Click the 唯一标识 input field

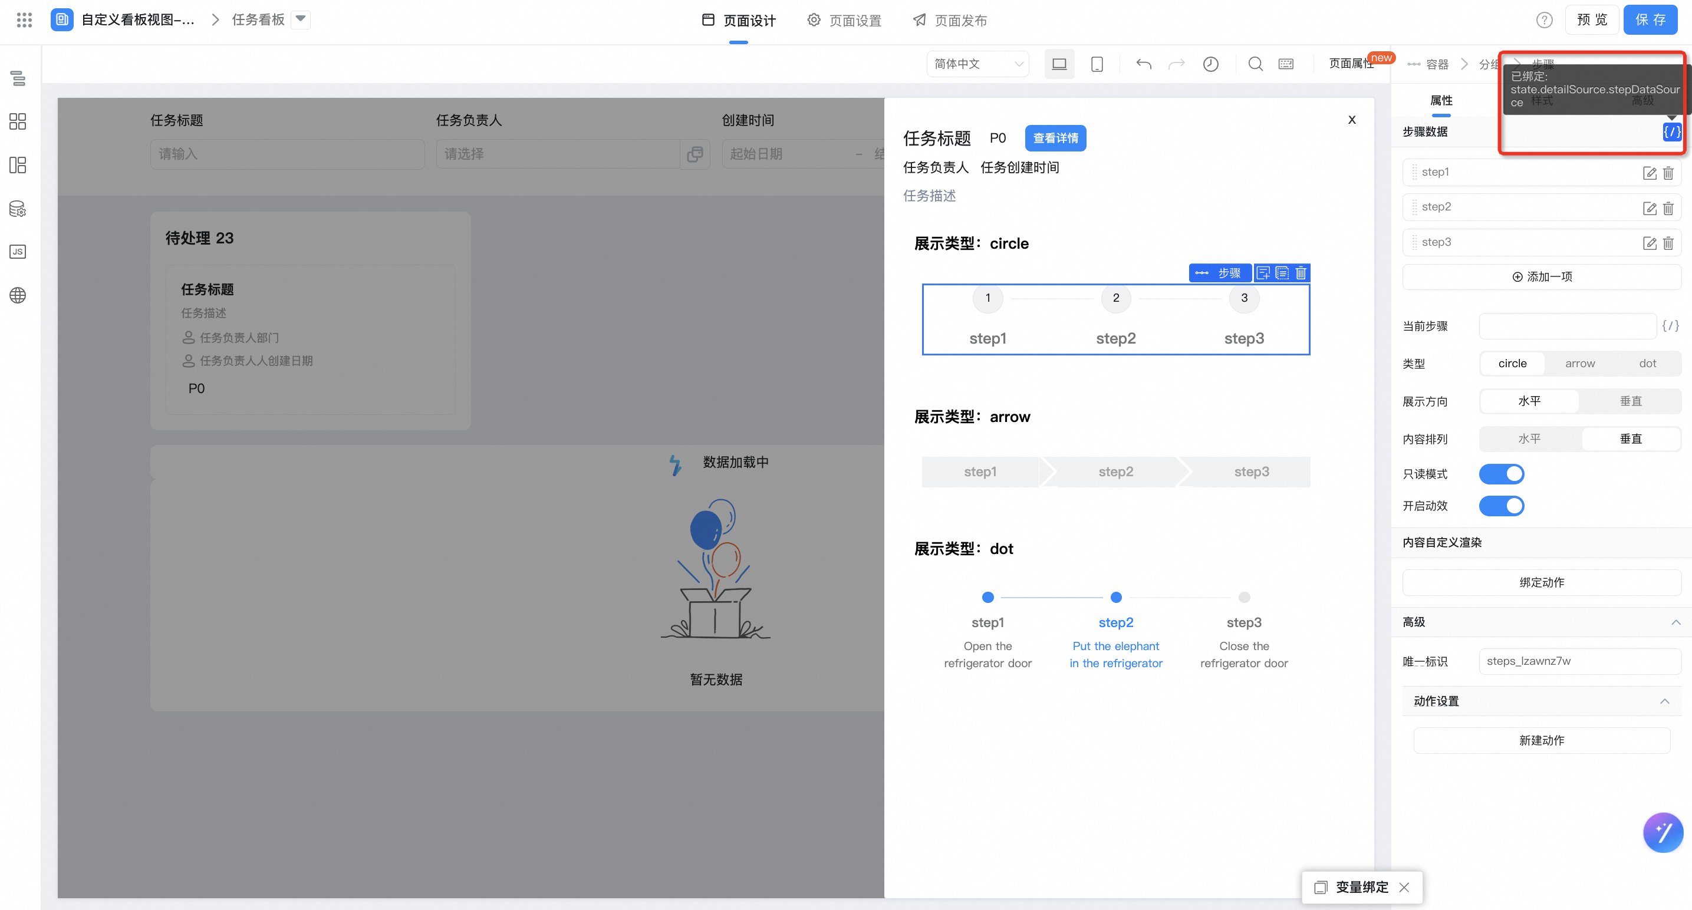(1579, 661)
